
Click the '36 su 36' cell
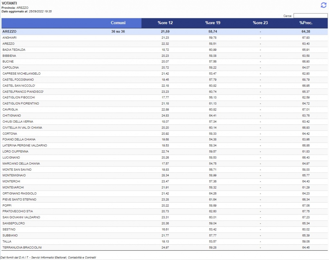pyautogui.click(x=118, y=31)
